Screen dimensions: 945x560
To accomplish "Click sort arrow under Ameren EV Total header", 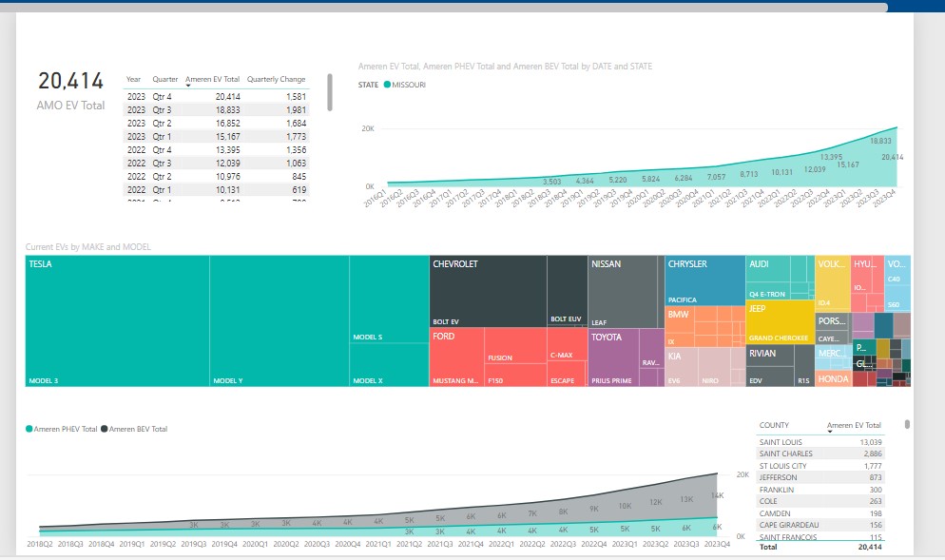I will [x=188, y=87].
